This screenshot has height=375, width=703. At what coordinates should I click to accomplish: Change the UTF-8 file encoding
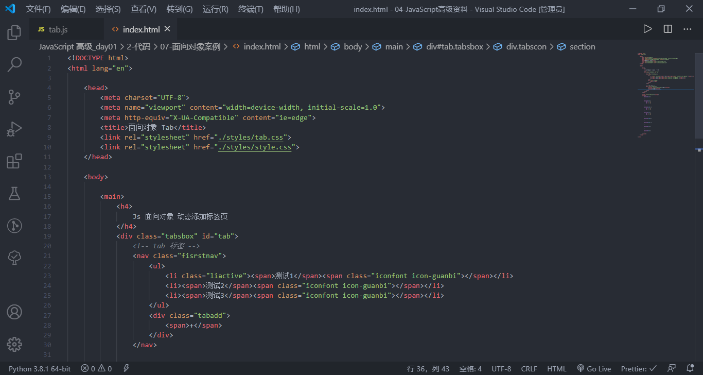501,368
